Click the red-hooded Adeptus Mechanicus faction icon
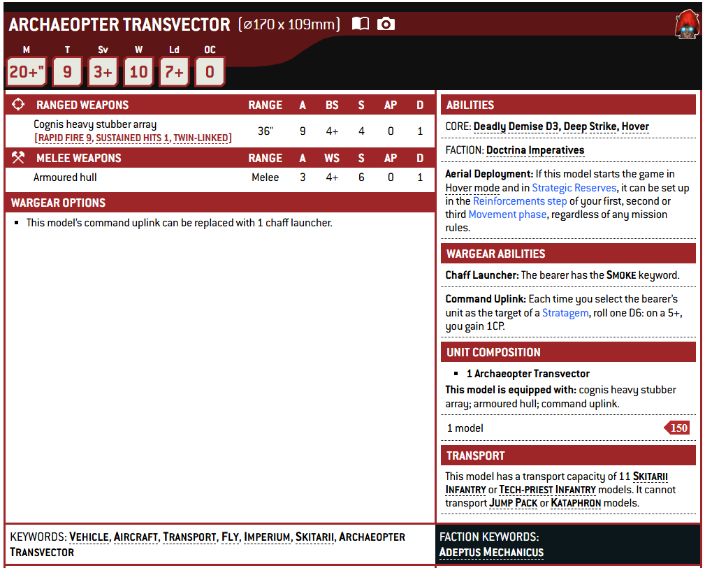This screenshot has height=568, width=705. pos(687,24)
